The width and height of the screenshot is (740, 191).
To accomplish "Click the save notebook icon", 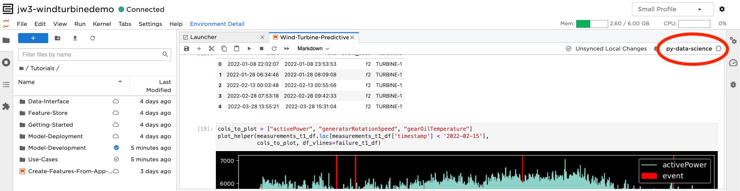I will (x=186, y=48).
